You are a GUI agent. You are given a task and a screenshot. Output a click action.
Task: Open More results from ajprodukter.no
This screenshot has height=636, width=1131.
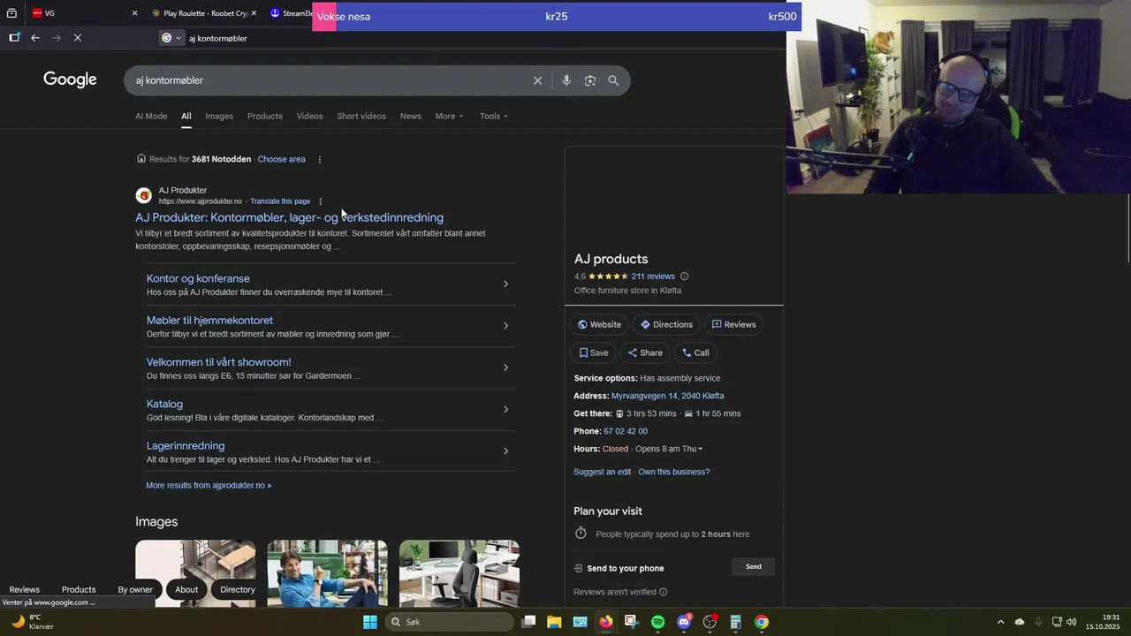tap(209, 486)
